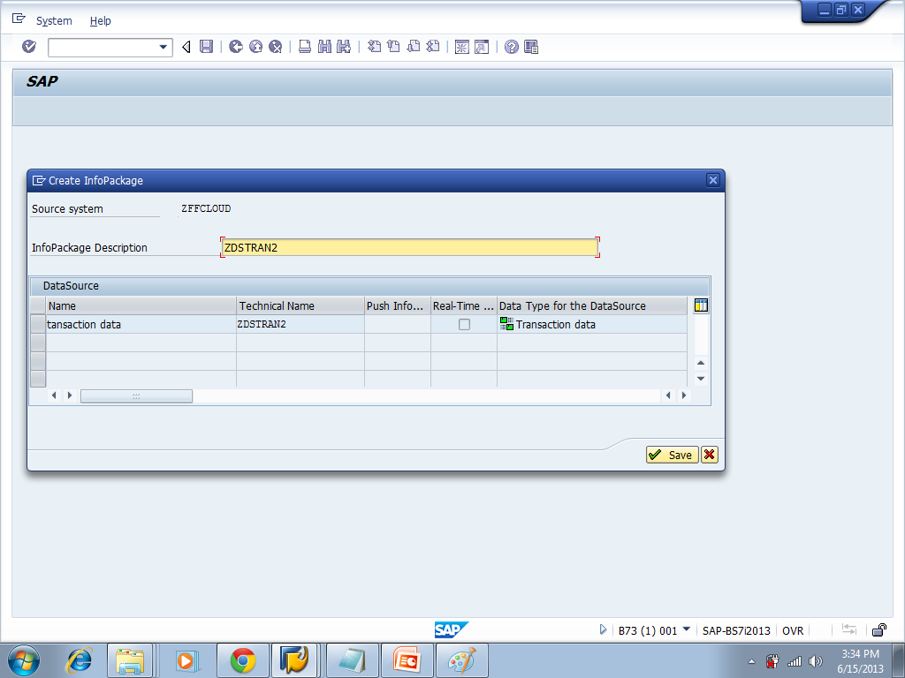The image size is (905, 678).
Task: Click the Push Info... column header
Action: click(397, 306)
